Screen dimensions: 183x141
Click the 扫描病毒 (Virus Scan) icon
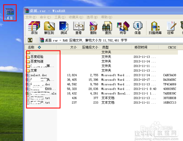[x=155, y=28]
